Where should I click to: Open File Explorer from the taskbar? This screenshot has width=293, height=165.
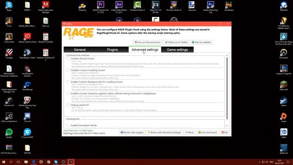26,162
